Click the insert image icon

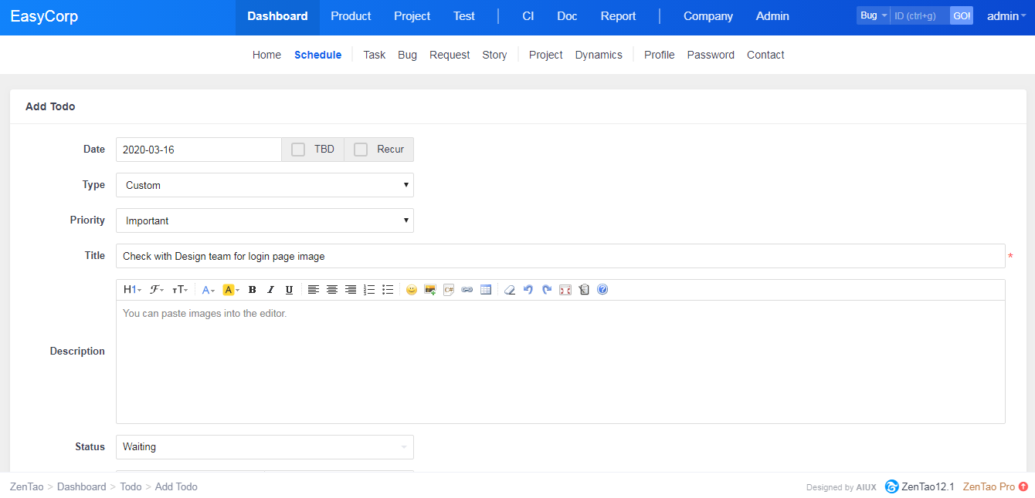tap(430, 290)
